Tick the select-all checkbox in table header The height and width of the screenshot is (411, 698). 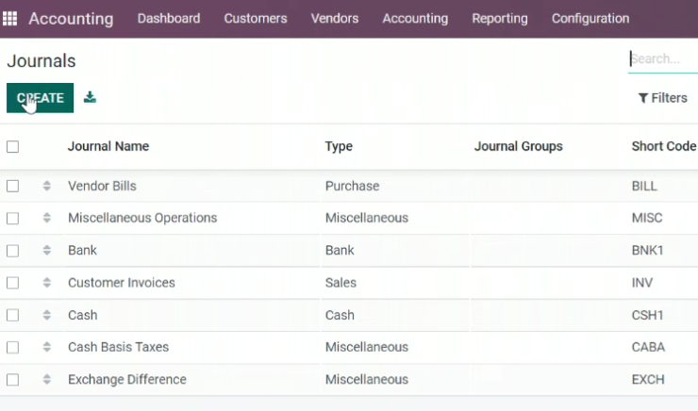(x=13, y=147)
